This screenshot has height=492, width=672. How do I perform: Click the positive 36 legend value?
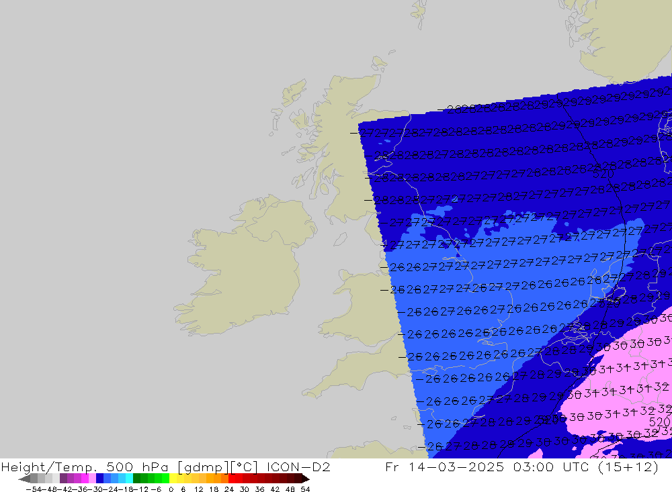259,489
